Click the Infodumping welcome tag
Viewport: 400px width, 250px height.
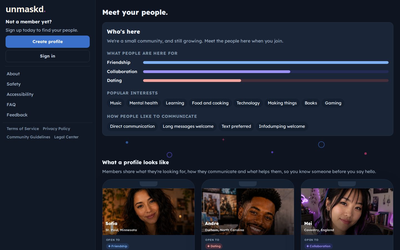[x=282, y=126]
